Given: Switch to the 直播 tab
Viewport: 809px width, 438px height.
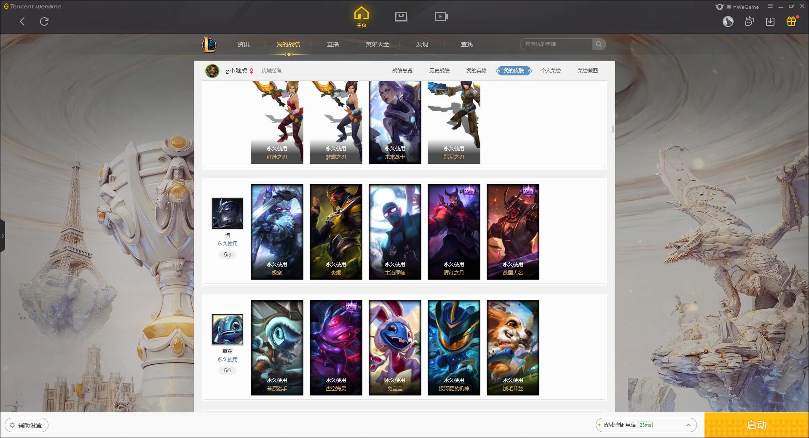Looking at the screenshot, I should point(333,44).
